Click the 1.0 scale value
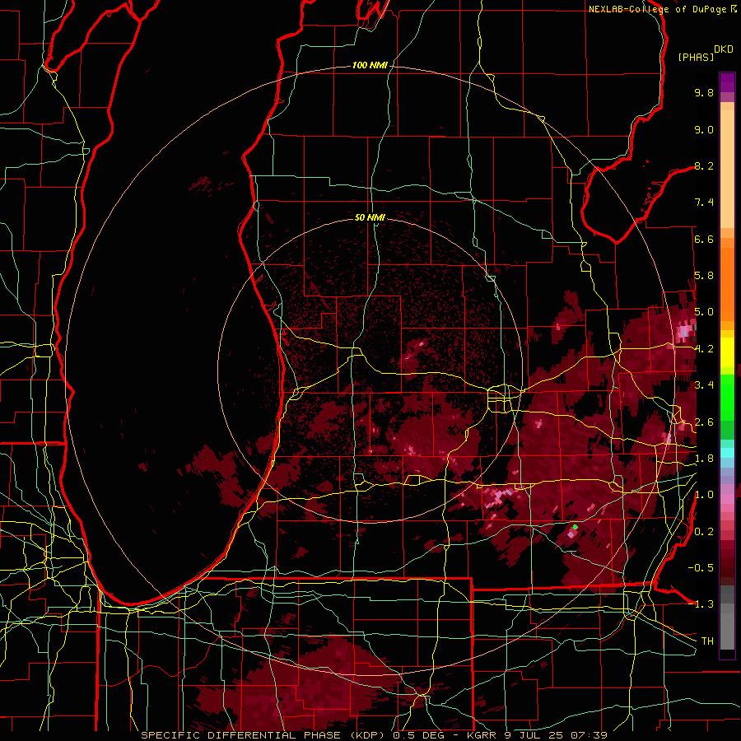This screenshot has width=741, height=741. click(704, 495)
